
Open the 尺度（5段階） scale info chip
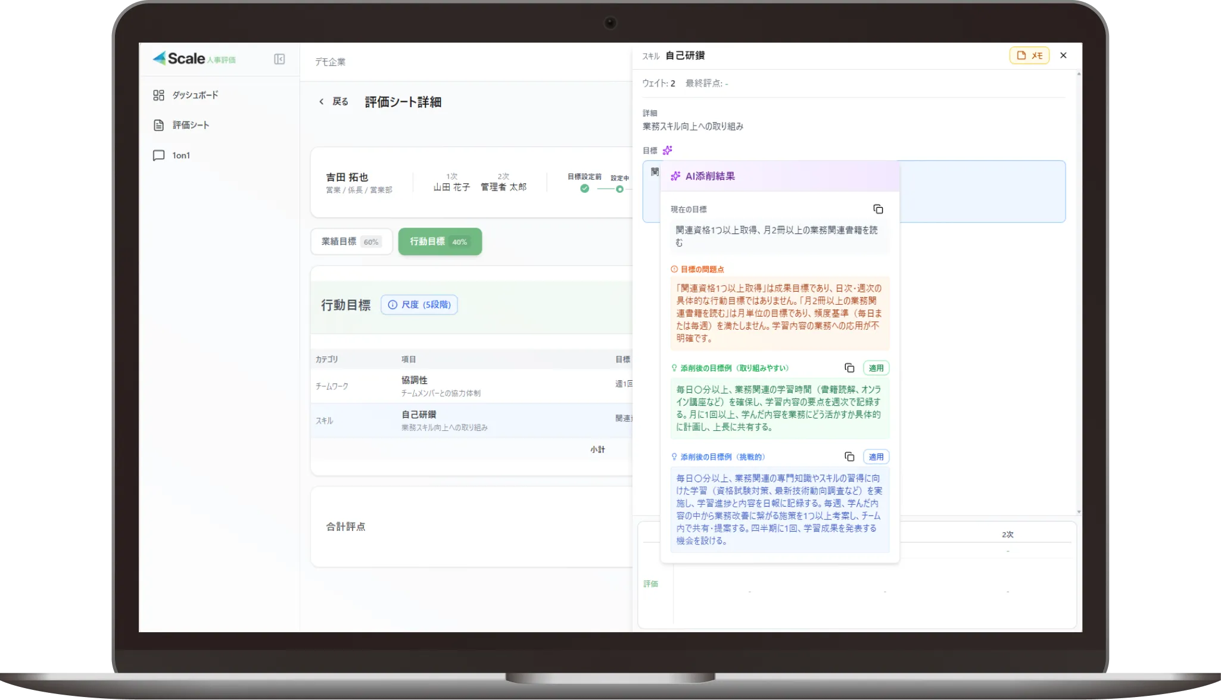pyautogui.click(x=419, y=304)
